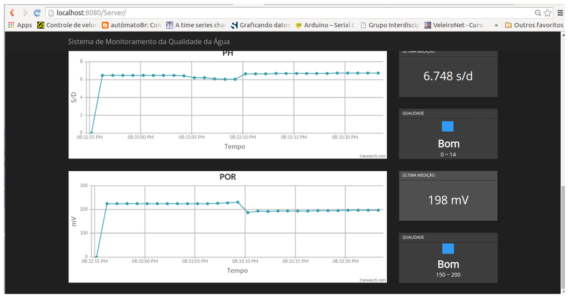
Task: Click the Sistema de Monitoramento header title
Action: [x=148, y=42]
